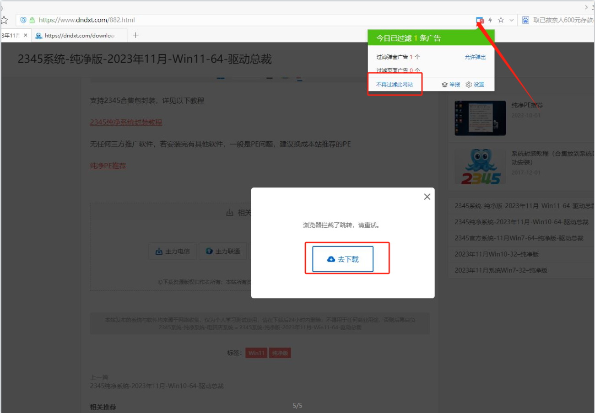Open 纯净PE推荐 thumbnail in sidebar

(480, 118)
